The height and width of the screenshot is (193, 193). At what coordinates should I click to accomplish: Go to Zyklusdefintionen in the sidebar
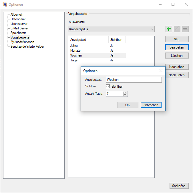tap(22, 42)
